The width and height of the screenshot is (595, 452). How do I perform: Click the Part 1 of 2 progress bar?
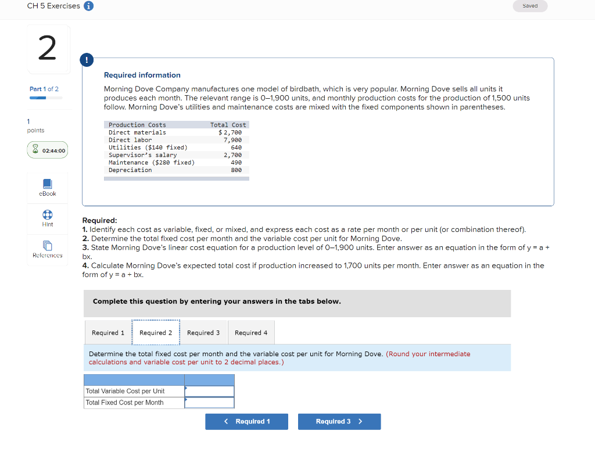click(46, 98)
